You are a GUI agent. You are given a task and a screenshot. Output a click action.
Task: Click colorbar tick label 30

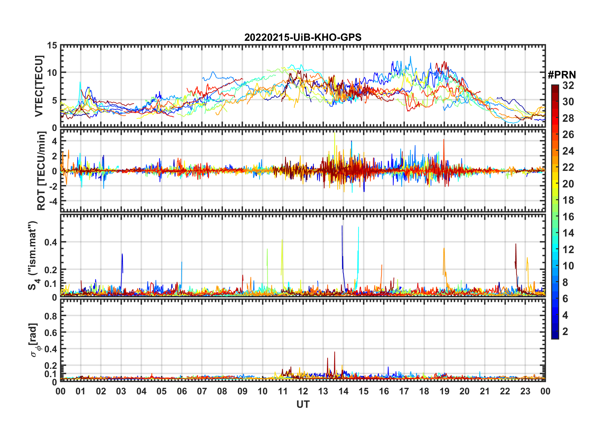point(568,102)
